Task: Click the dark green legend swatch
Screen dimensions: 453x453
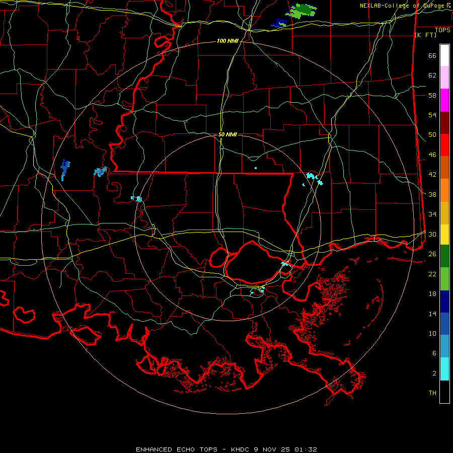Action: point(444,256)
